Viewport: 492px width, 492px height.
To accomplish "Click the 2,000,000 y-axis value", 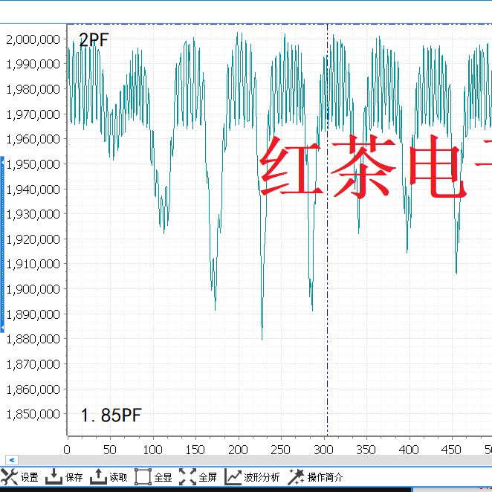I will tap(33, 39).
